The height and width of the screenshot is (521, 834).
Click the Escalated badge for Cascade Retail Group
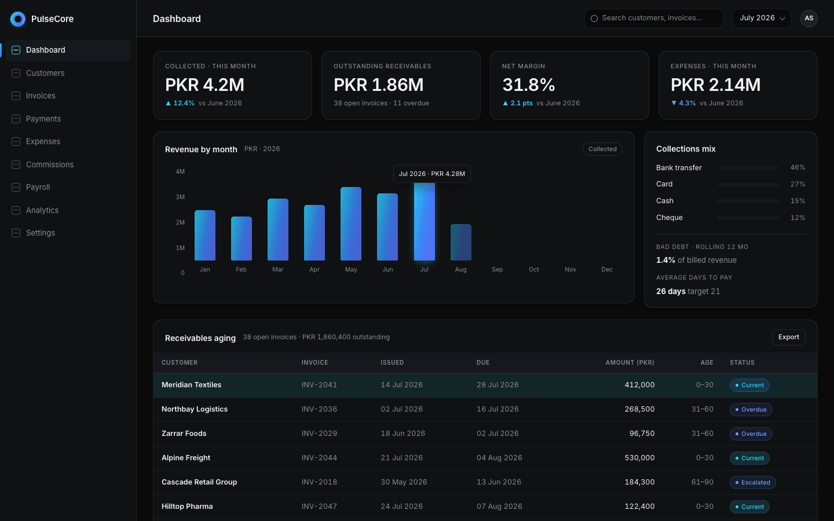tap(752, 482)
